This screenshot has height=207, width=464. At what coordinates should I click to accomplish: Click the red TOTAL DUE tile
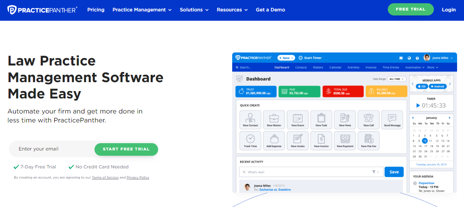343,92
